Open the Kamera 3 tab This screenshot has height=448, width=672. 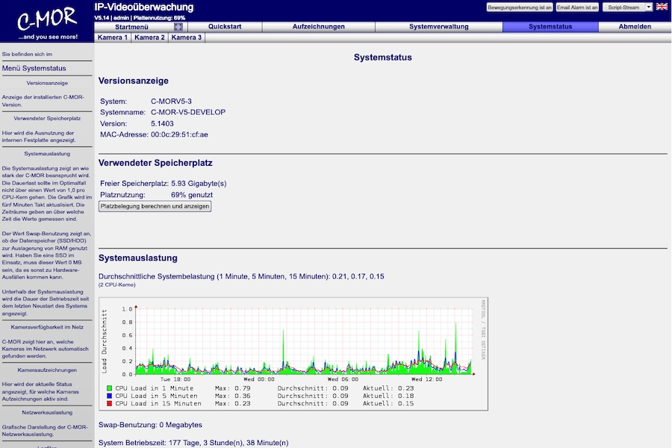pyautogui.click(x=187, y=37)
